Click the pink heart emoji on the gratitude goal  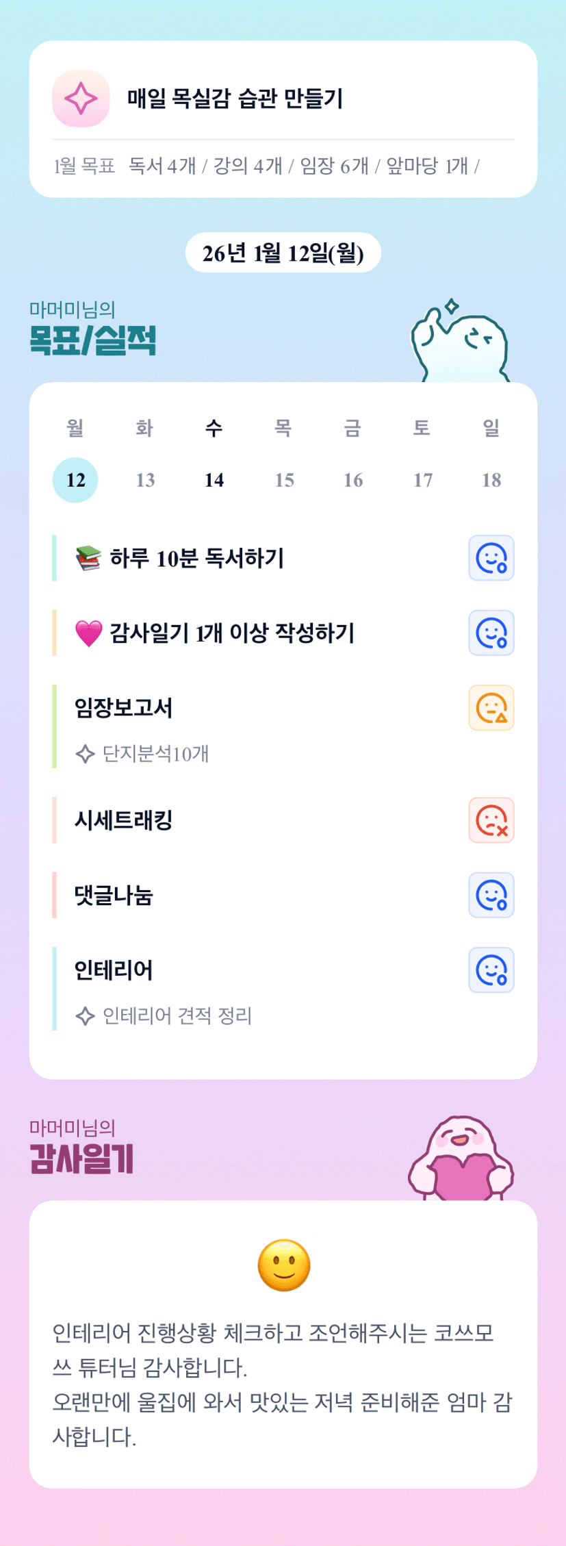pos(88,633)
